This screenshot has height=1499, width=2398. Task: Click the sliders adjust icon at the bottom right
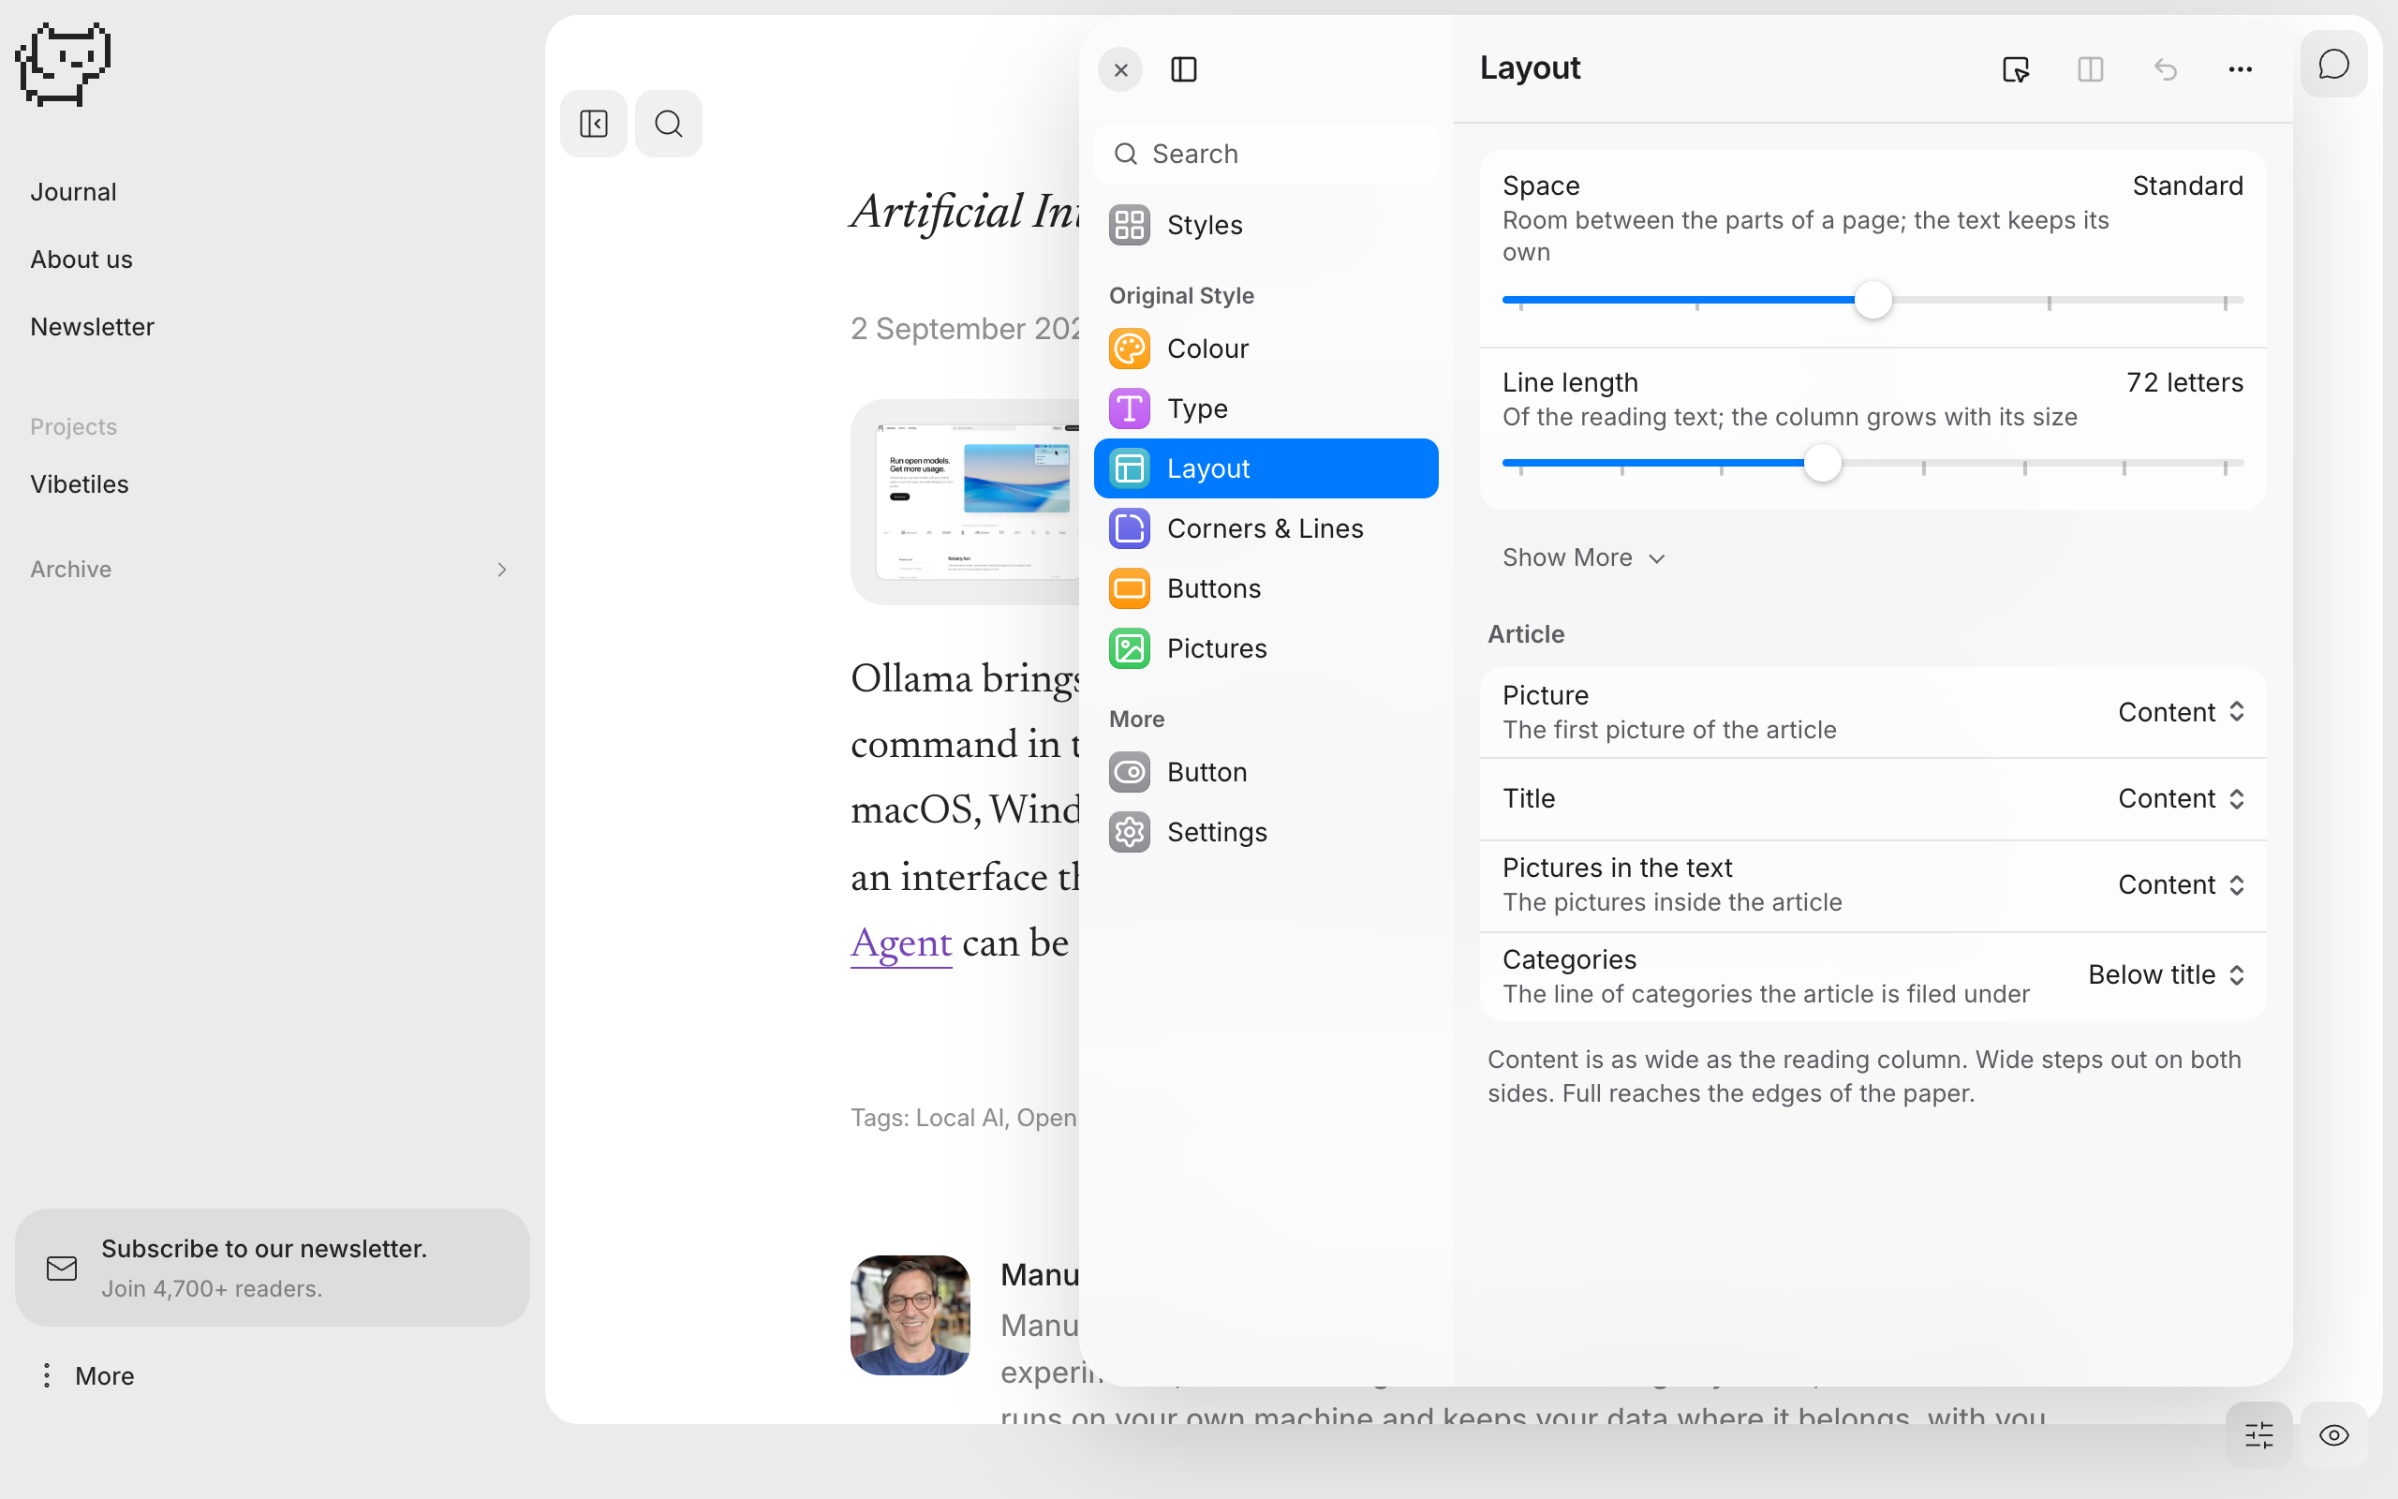(2259, 1434)
